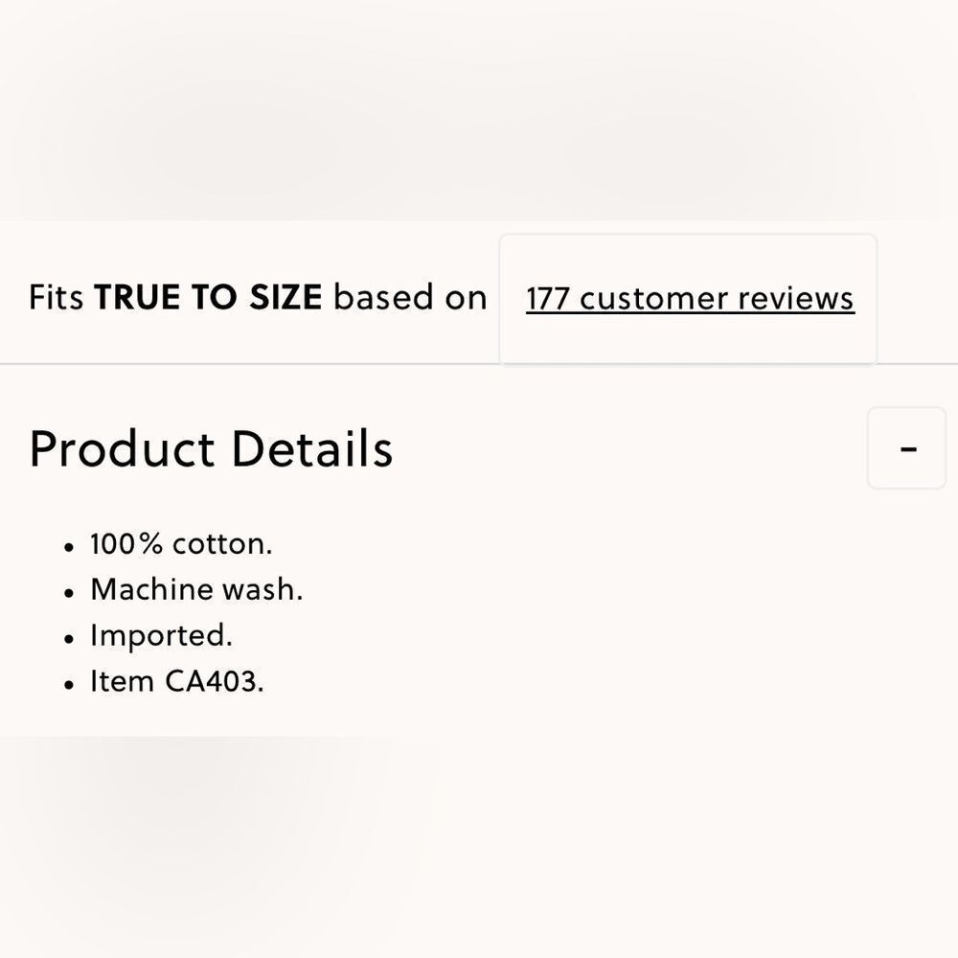
Task: Click "based on" in the fit summary
Action: [x=410, y=298]
